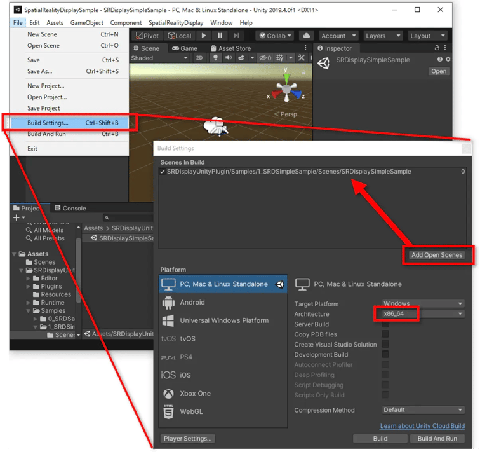Toggle scene audio speaker icon
480x454 pixels.
pos(229,58)
